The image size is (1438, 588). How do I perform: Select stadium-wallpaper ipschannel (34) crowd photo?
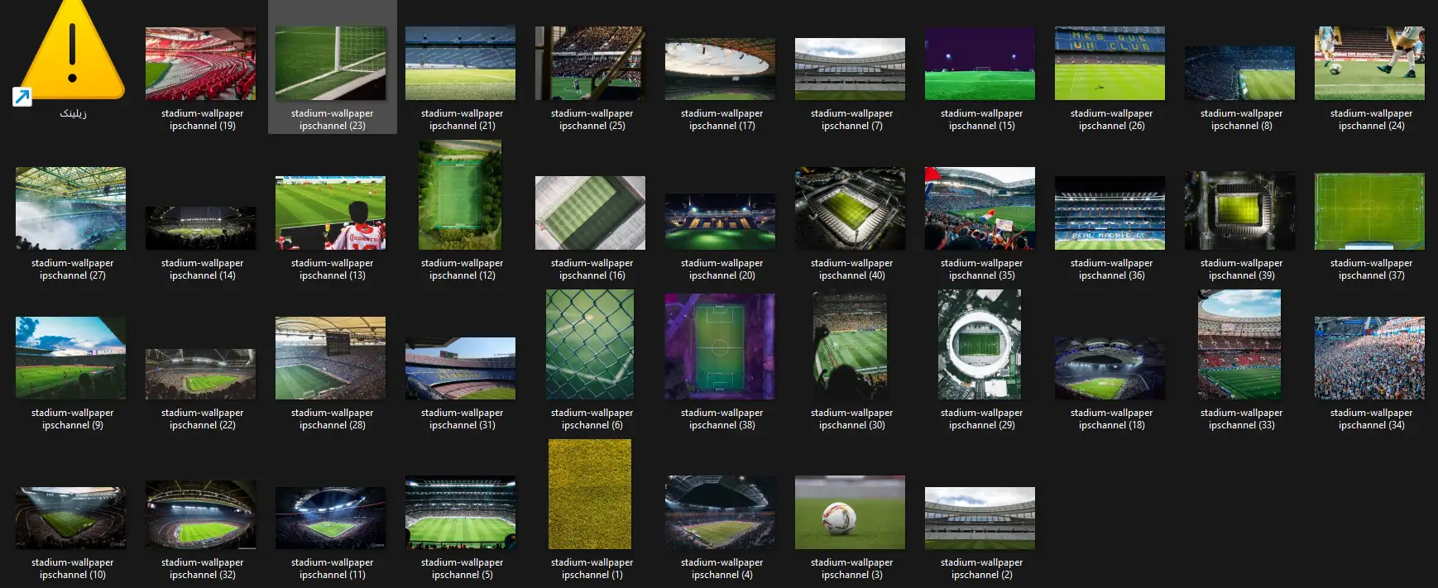(x=1369, y=358)
